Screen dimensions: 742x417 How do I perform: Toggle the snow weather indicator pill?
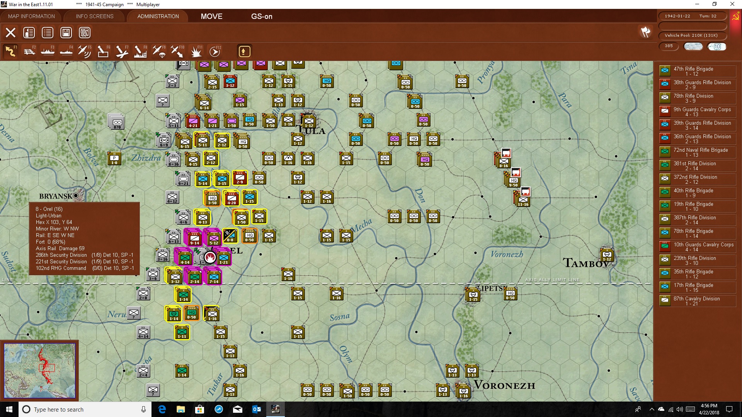[x=693, y=46]
